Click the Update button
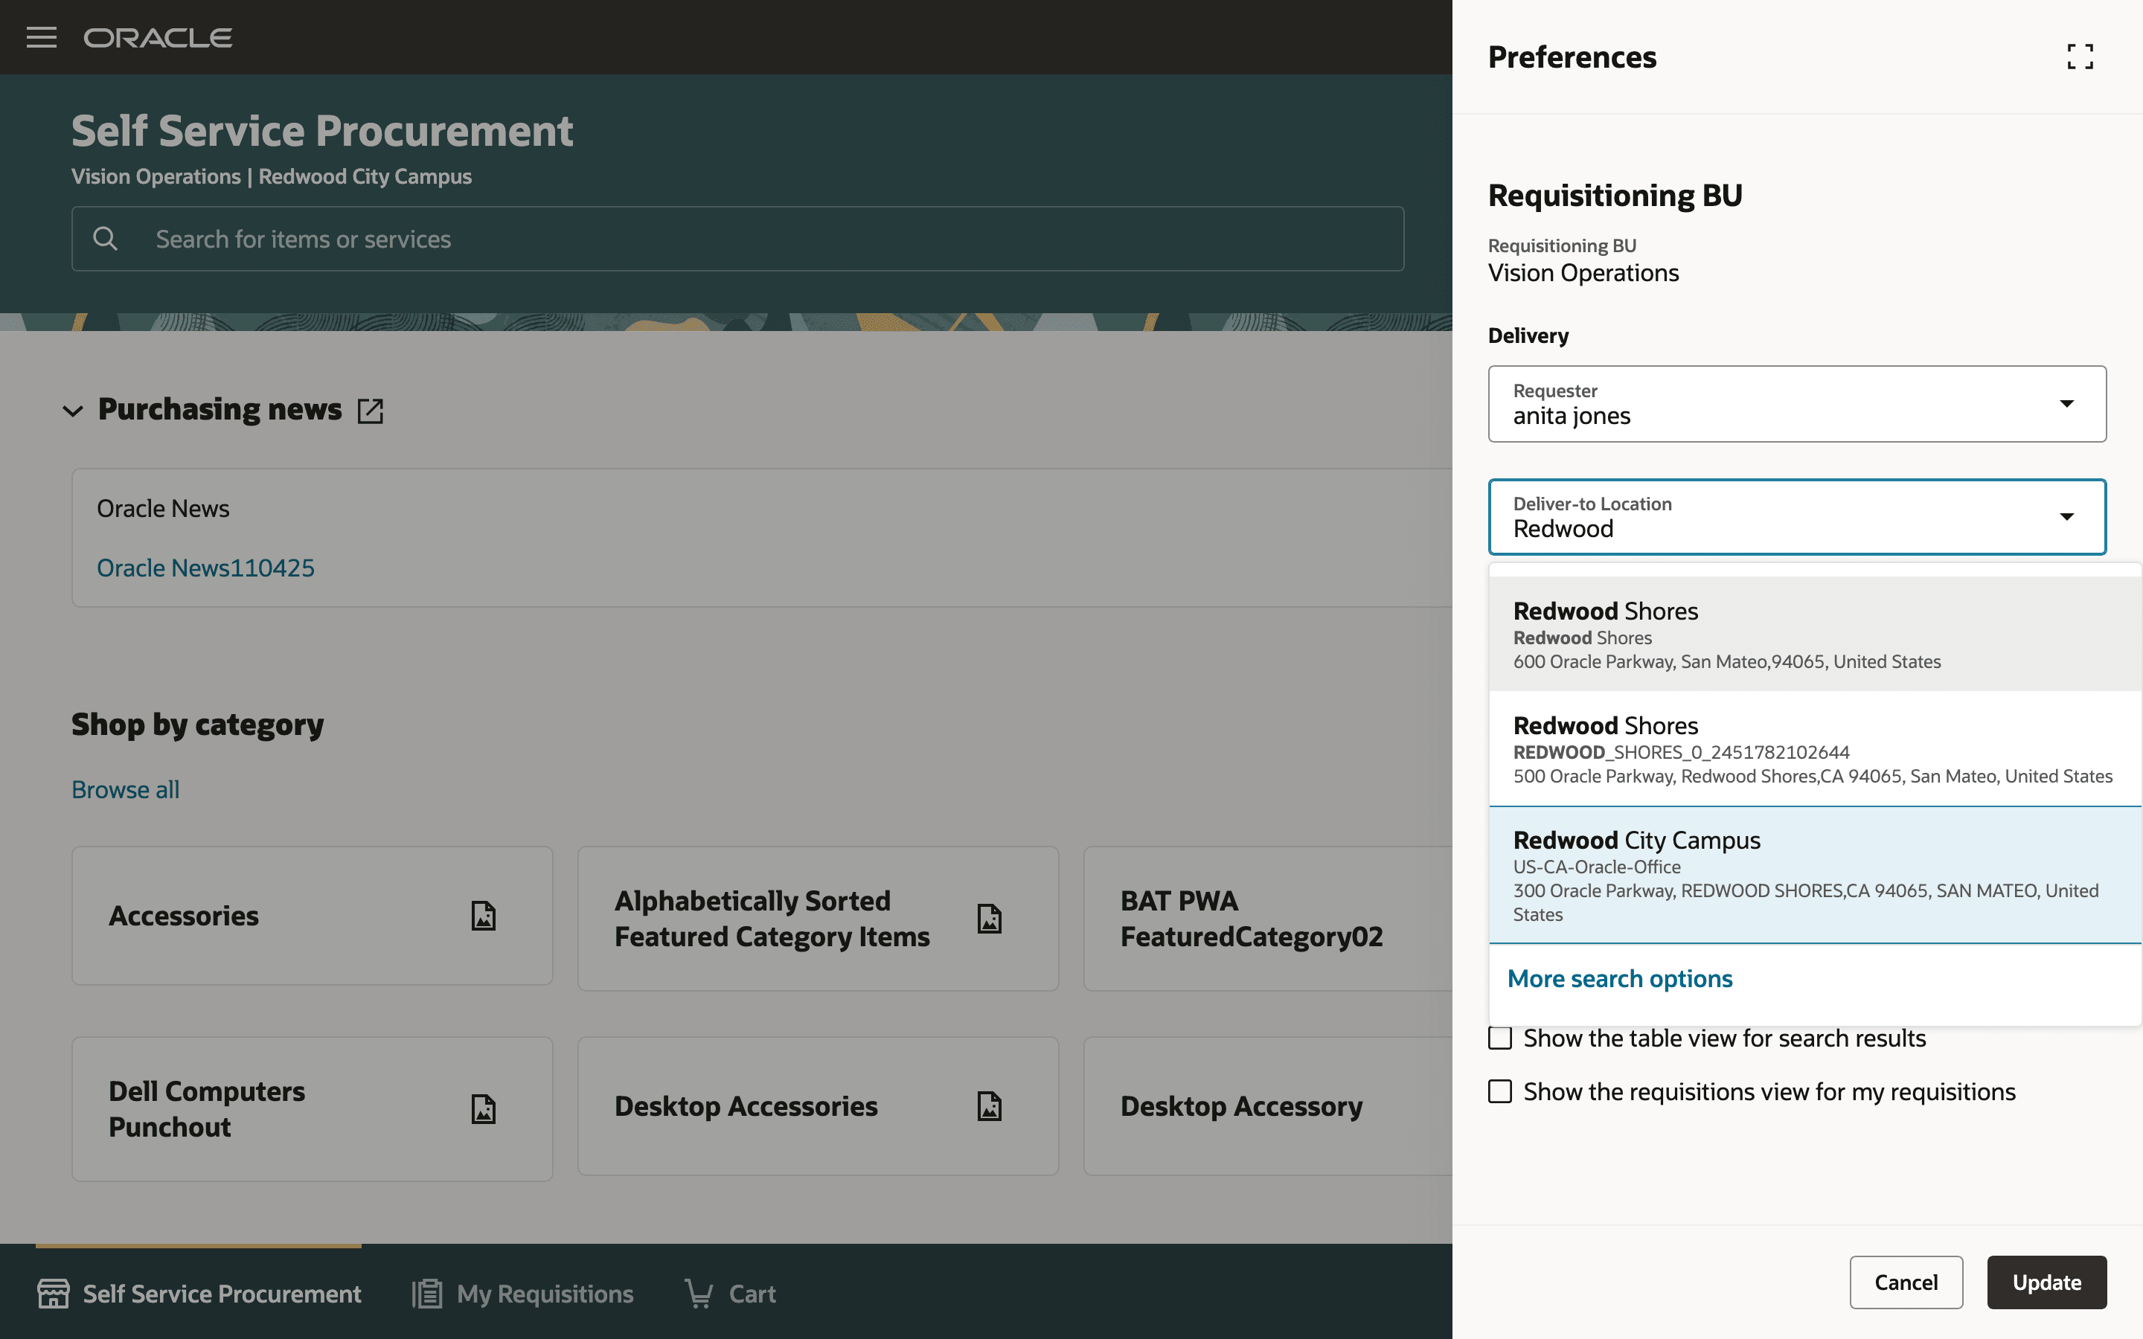This screenshot has width=2143, height=1339. (x=2046, y=1282)
